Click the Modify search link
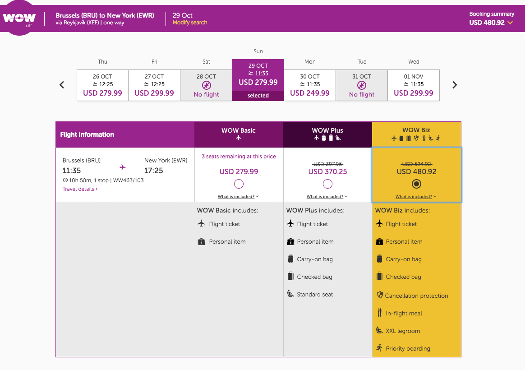Screen dimensions: 525x370 tap(190, 23)
